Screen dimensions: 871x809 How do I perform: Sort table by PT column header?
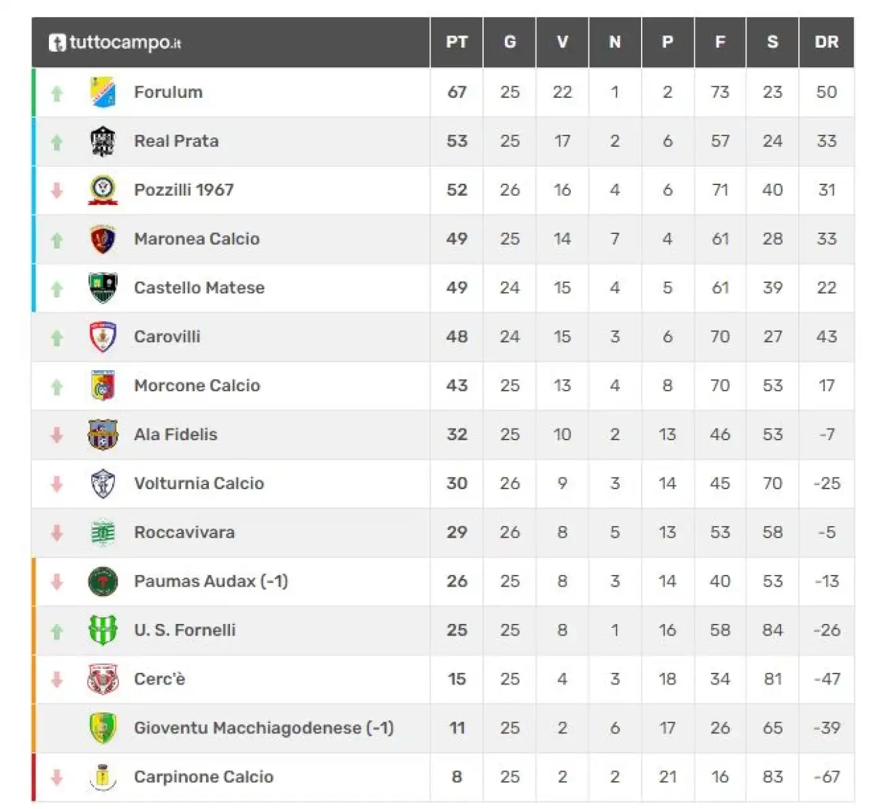click(457, 42)
